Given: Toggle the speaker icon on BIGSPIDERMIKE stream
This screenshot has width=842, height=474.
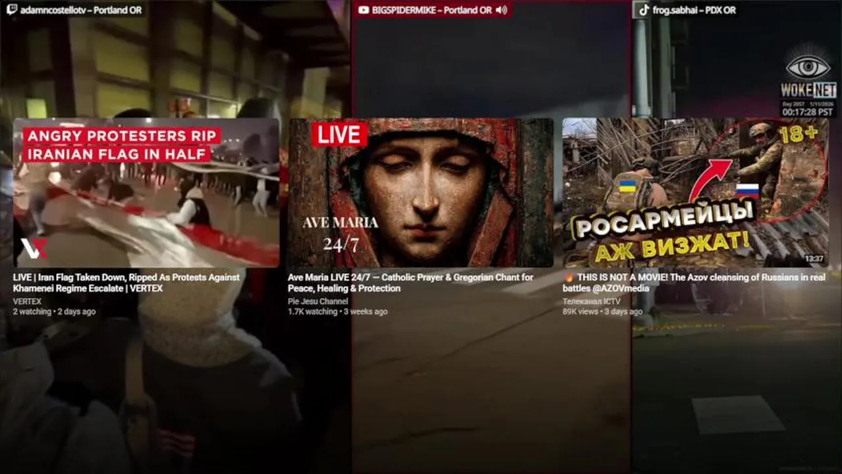Looking at the screenshot, I should coord(501,10).
